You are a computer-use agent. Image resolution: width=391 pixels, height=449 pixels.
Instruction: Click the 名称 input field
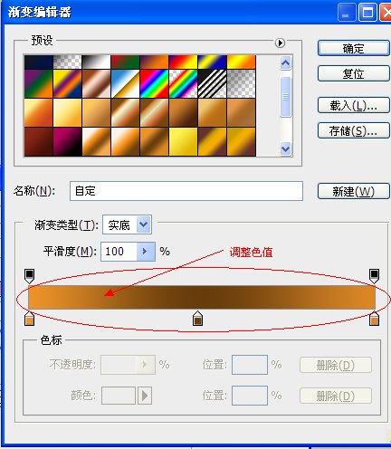click(186, 191)
